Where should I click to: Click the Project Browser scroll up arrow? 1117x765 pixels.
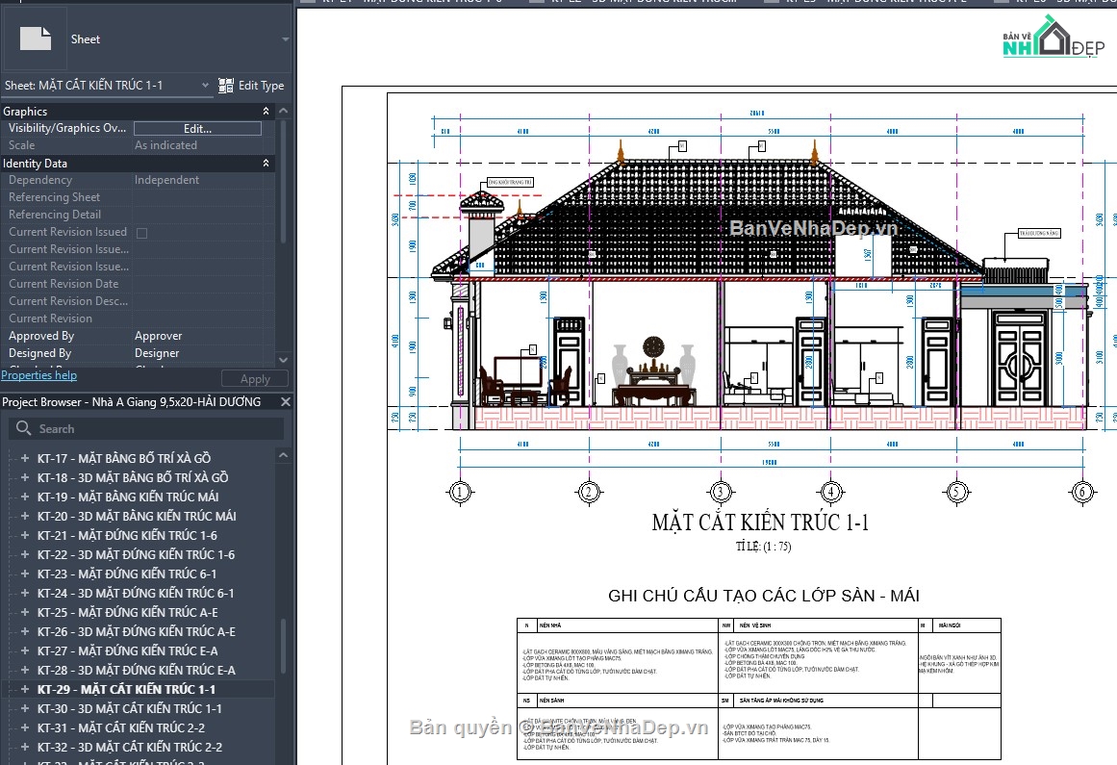(x=284, y=455)
